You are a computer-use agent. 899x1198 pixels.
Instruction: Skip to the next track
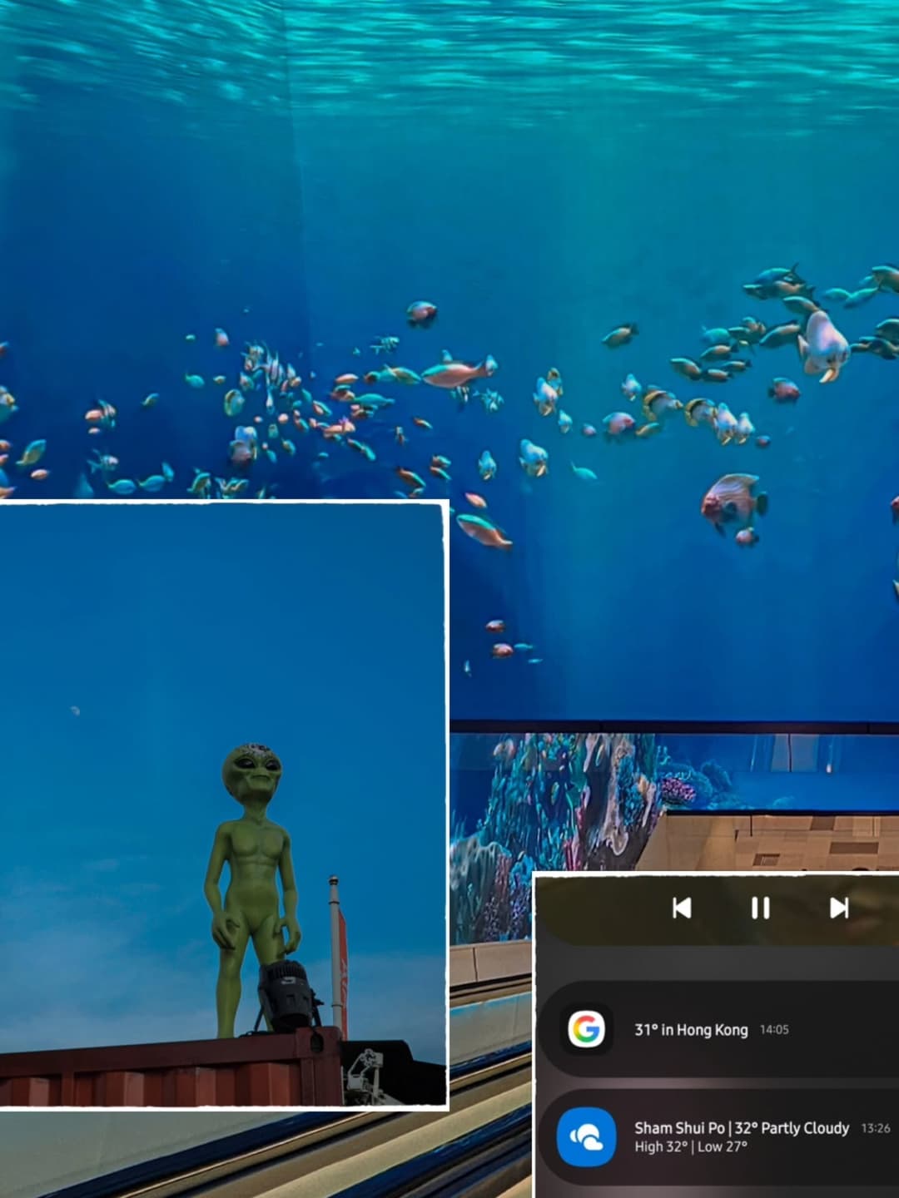[839, 908]
